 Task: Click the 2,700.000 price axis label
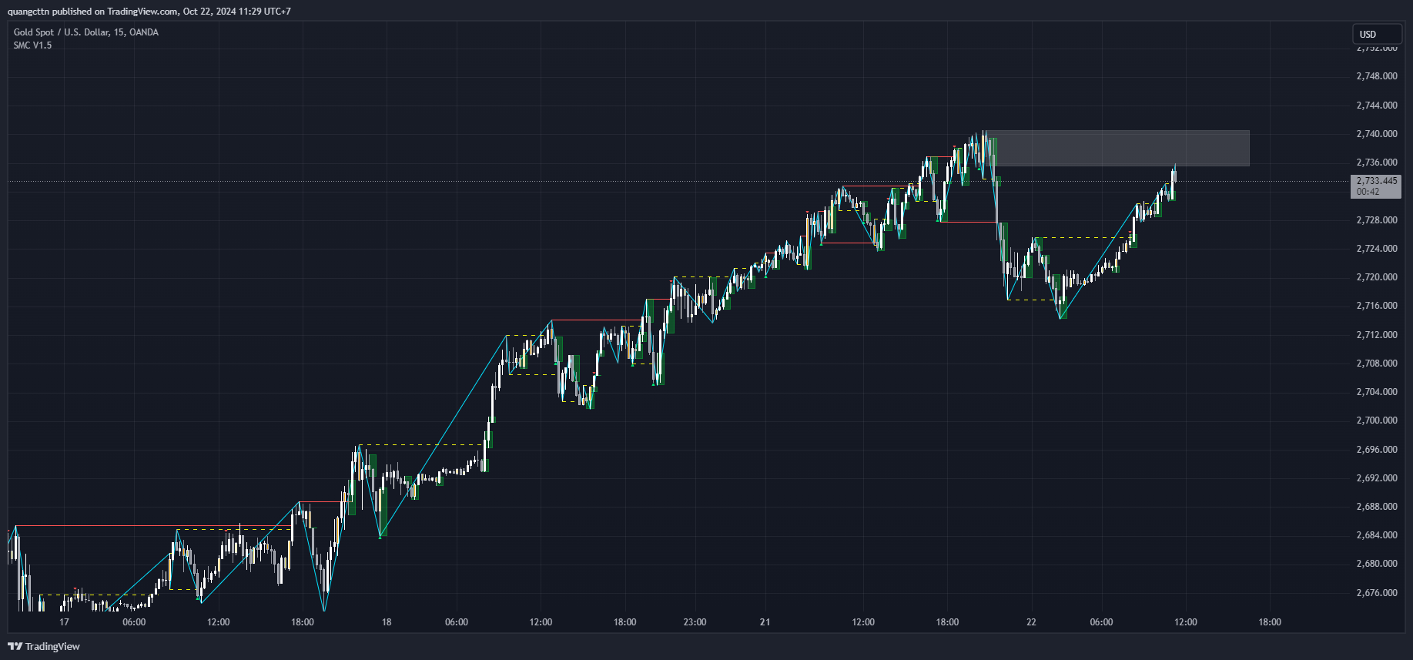(1377, 420)
